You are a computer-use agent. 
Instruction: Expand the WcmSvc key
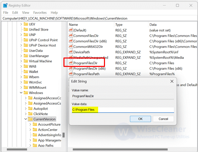21,82
